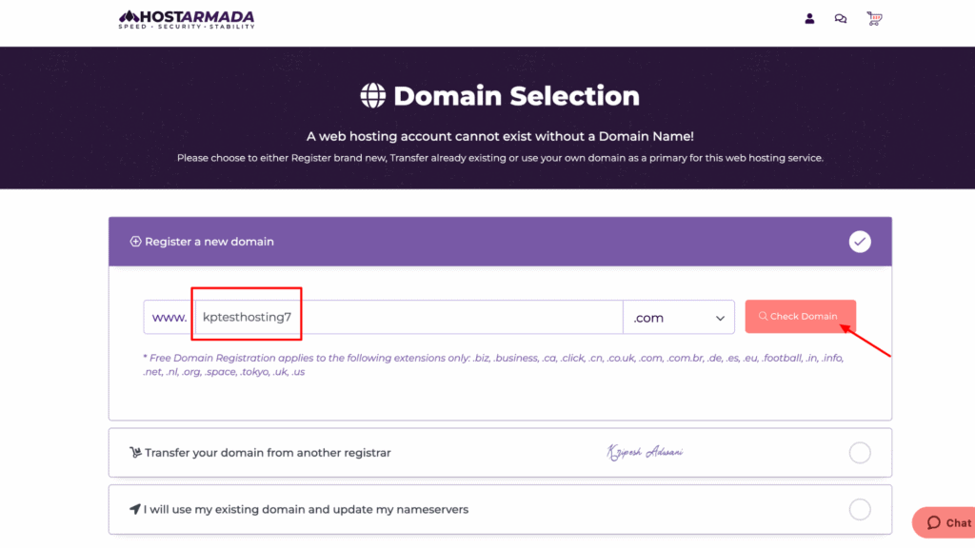Click the paper plane icon on existing domain option

(133, 509)
